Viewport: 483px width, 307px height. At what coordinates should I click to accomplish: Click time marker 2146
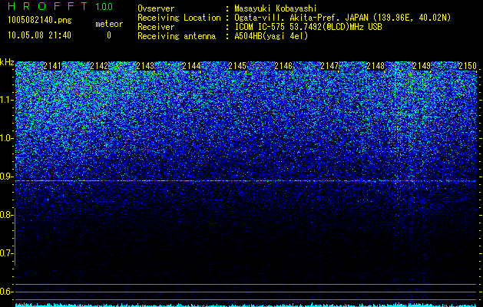[283, 66]
